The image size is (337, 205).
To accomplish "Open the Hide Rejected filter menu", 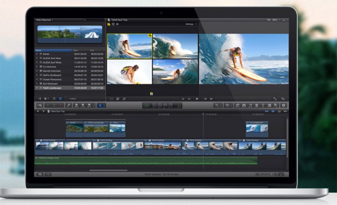I will (44, 20).
